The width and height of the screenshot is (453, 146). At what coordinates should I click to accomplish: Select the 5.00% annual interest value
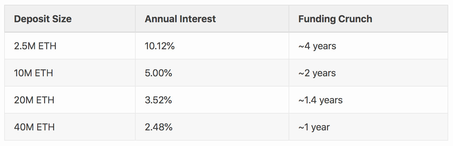pyautogui.click(x=158, y=73)
